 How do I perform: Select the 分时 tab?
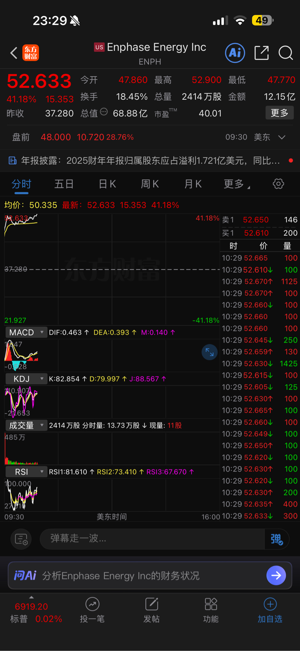(x=21, y=184)
